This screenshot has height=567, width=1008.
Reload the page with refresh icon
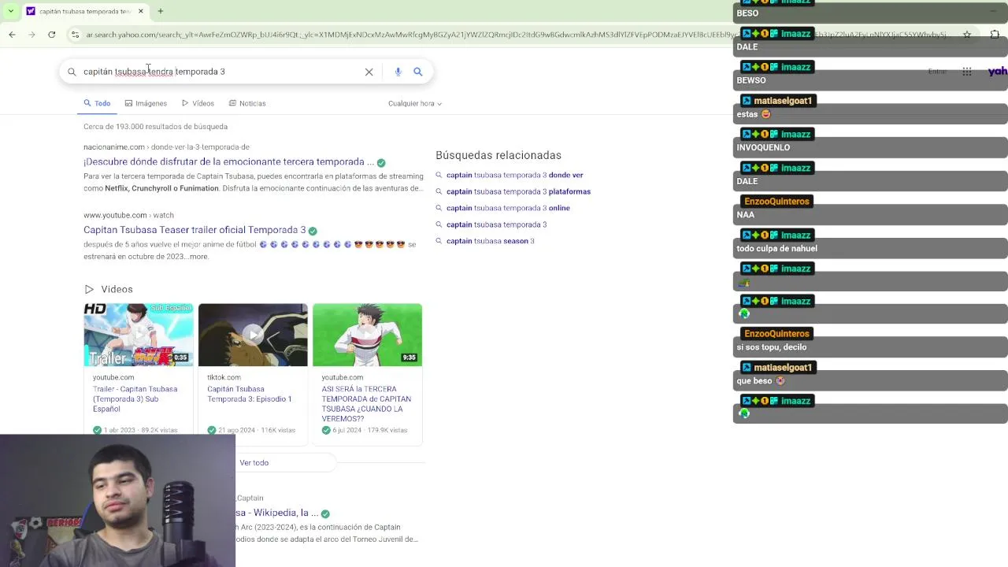coord(52,35)
